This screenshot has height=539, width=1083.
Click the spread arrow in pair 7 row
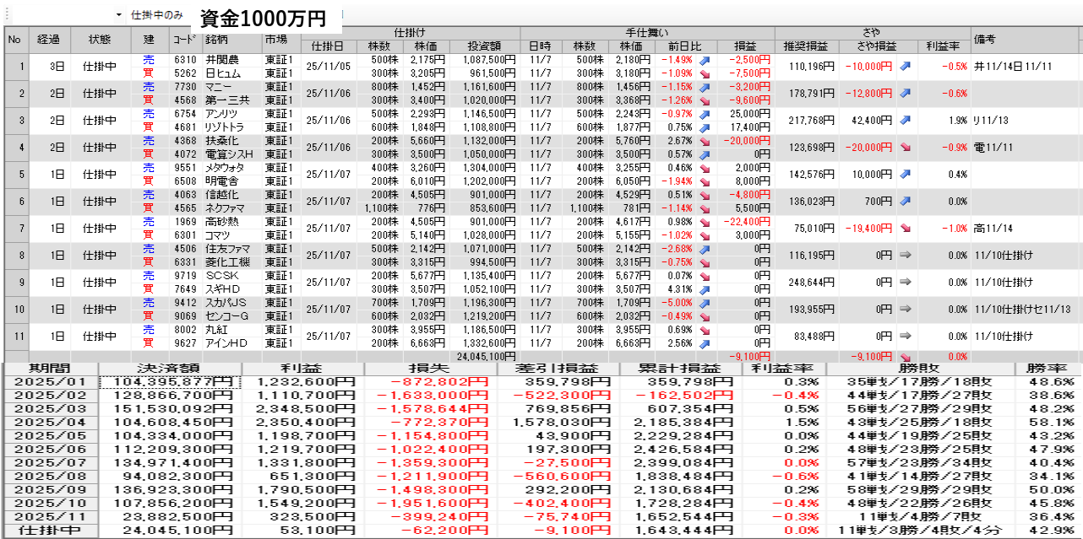click(x=905, y=228)
